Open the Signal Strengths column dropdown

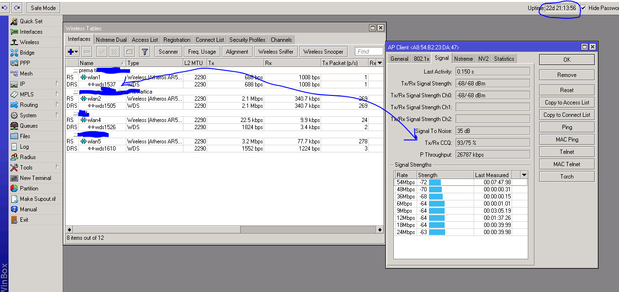(524, 175)
